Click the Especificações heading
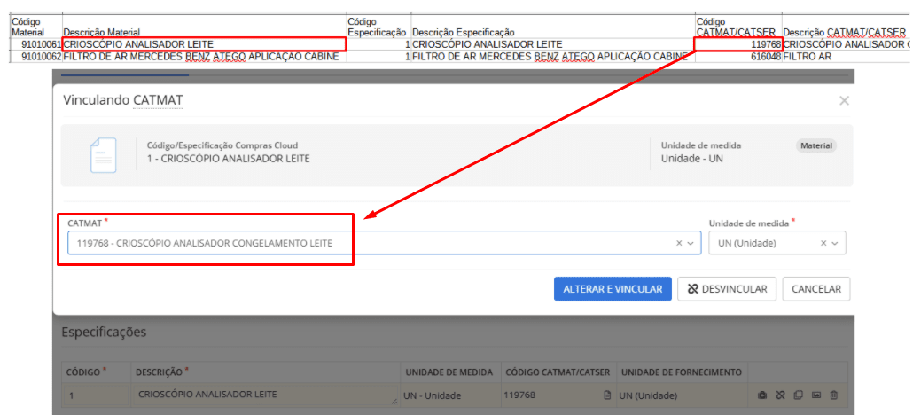Screen dimensions: 913x415 [105, 332]
